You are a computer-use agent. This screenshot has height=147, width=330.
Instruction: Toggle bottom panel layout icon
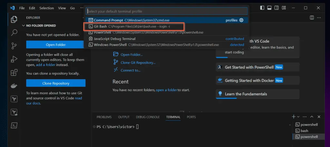tap(269, 8)
